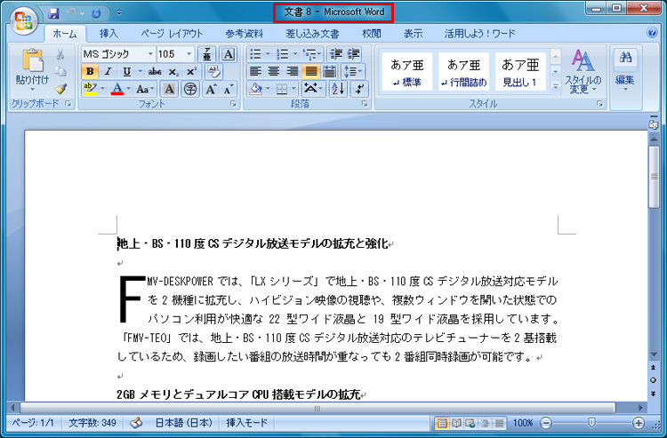Expand underline style options arrow

140,71
